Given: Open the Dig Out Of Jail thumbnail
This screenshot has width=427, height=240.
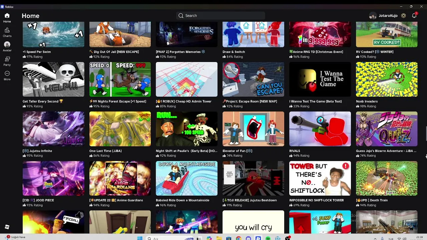Looking at the screenshot, I should pos(120,35).
